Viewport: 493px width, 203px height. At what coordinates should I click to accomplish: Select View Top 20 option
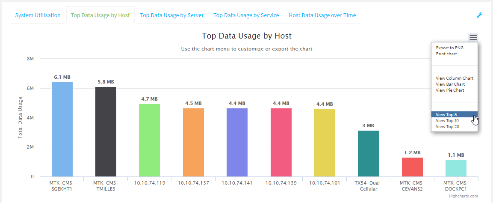click(x=448, y=127)
